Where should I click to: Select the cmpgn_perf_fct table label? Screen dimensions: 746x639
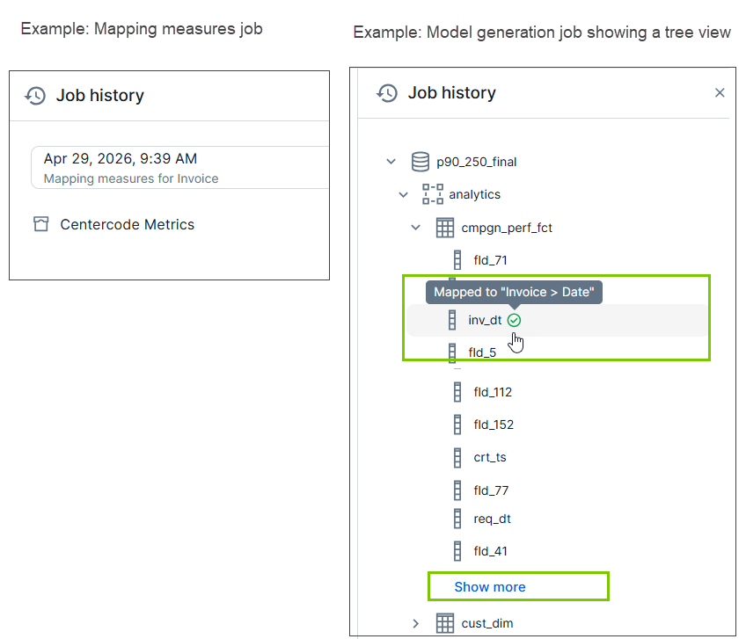point(506,228)
